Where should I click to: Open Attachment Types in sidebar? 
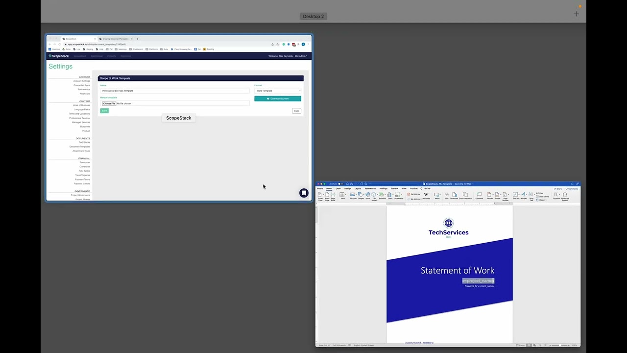[x=81, y=151]
